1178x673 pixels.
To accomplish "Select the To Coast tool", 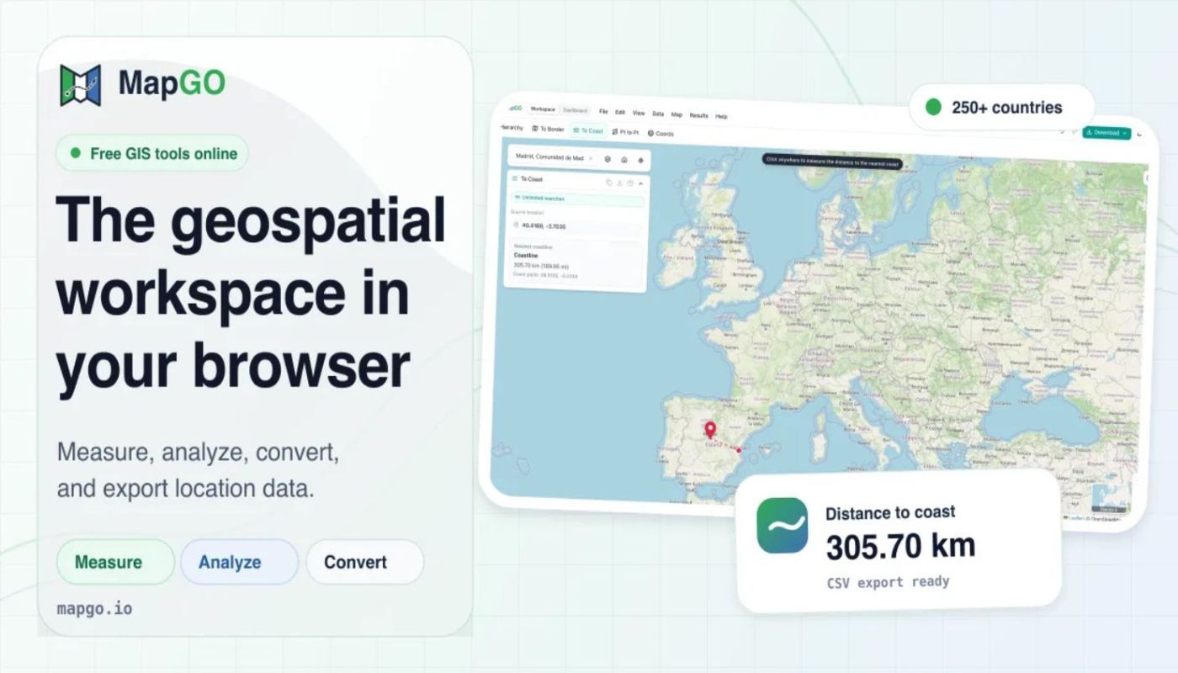I will point(587,130).
